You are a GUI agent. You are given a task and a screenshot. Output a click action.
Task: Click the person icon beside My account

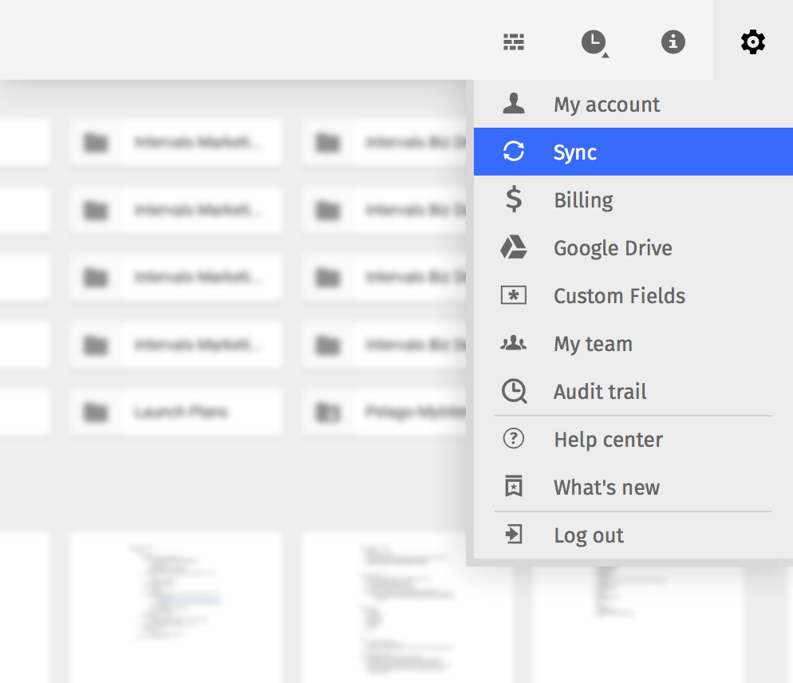coord(513,103)
